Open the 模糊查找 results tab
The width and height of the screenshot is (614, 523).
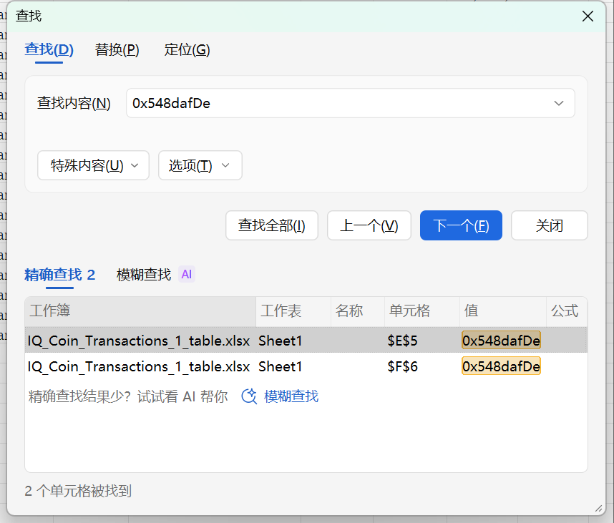click(x=144, y=275)
